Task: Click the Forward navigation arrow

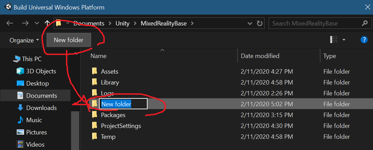Action: click(25, 23)
